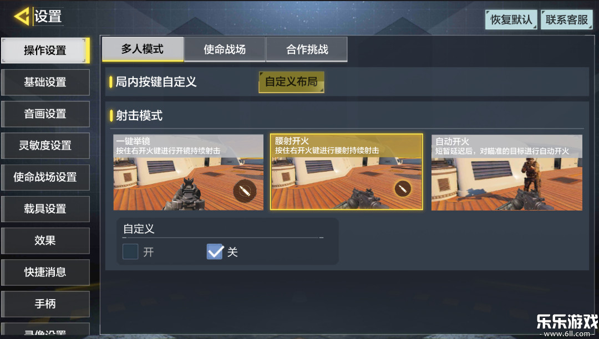Screen dimensions: 599x339
Task: Switch to the 多人模式 tab
Action: click(143, 49)
